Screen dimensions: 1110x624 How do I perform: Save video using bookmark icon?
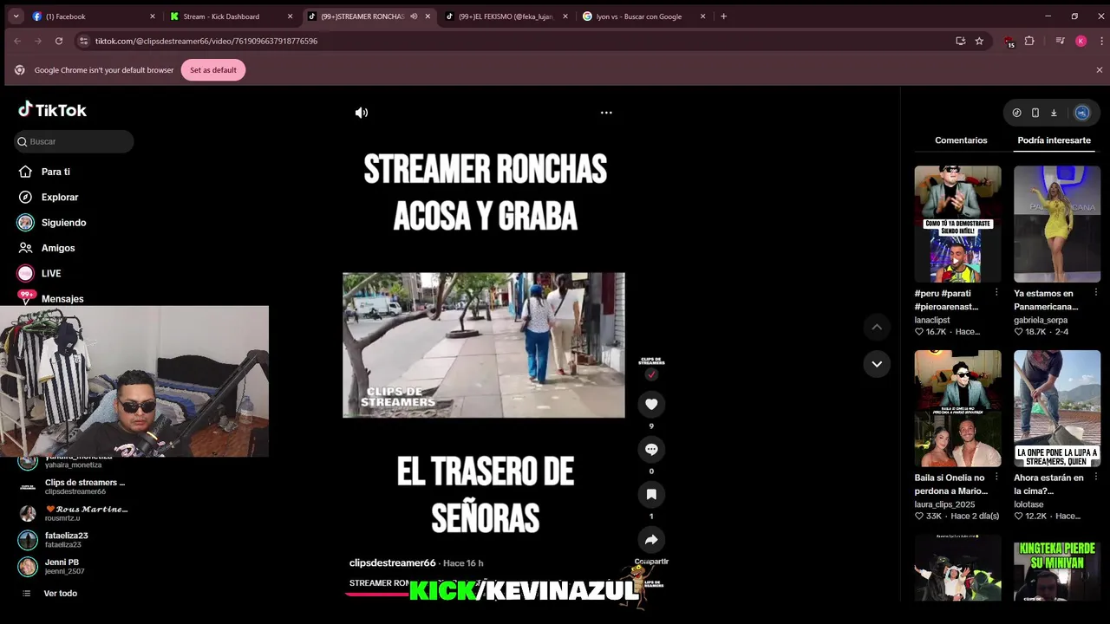click(x=651, y=494)
